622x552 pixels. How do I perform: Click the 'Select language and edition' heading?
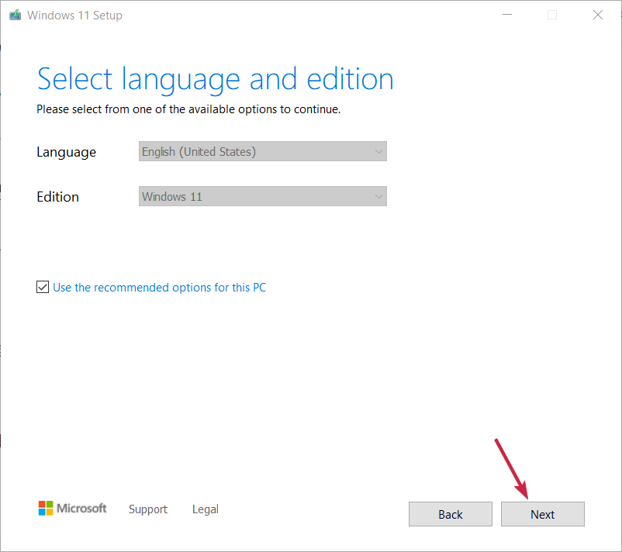(214, 78)
